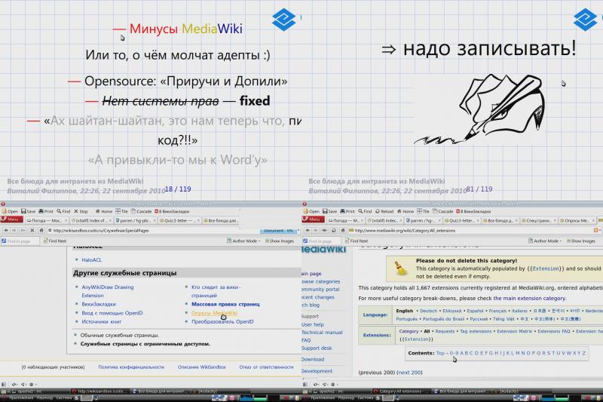Open the red Opera Menu in left browser
603x402 pixels.
[x=11, y=219]
